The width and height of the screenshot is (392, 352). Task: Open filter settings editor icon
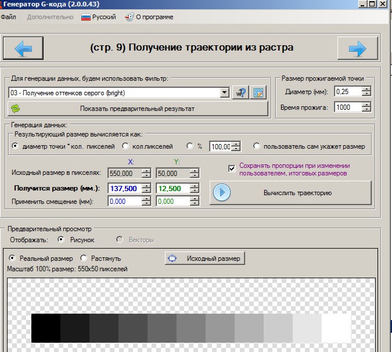pyautogui.click(x=258, y=92)
